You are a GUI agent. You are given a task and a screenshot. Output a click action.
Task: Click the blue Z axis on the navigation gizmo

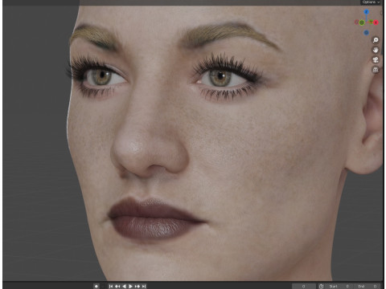[366, 12]
